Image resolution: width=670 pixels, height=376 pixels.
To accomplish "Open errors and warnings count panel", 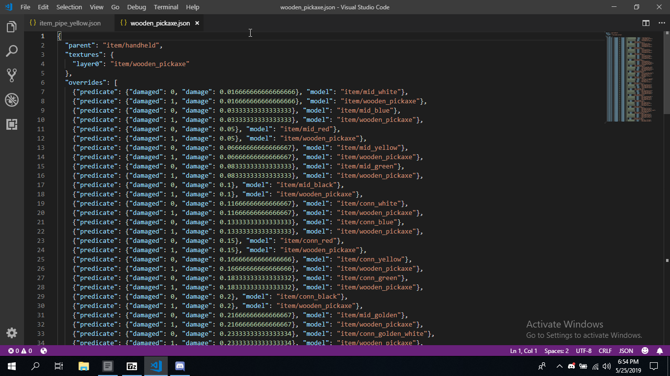I will [x=20, y=351].
